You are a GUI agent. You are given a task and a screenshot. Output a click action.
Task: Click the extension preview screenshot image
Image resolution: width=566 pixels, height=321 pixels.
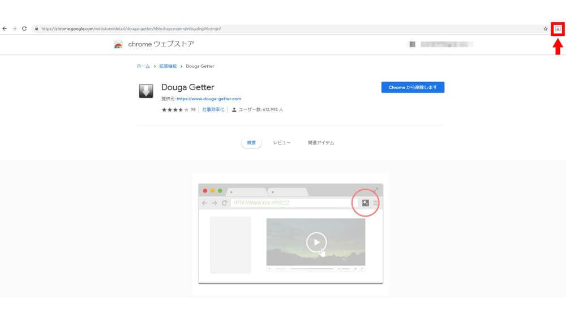click(290, 234)
